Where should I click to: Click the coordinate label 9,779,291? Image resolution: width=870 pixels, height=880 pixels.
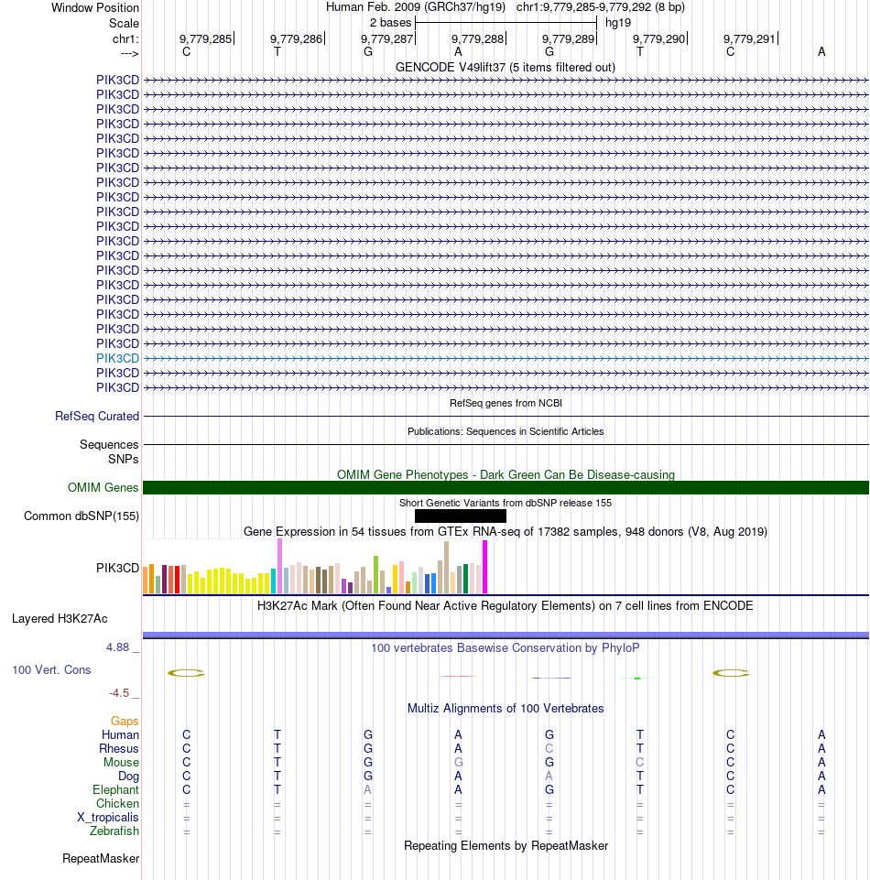click(749, 38)
